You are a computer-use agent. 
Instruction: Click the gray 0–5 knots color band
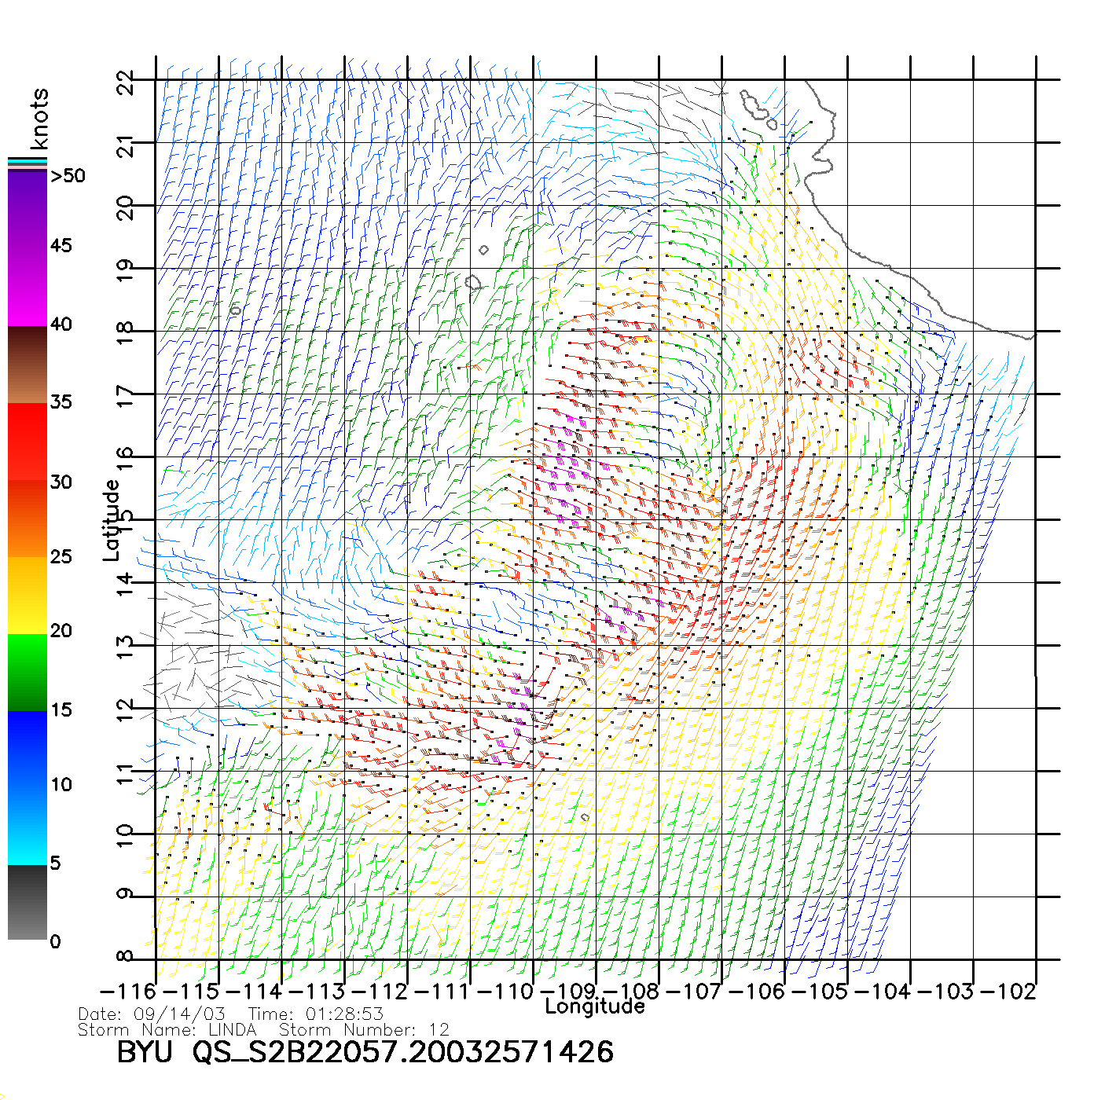tap(28, 902)
